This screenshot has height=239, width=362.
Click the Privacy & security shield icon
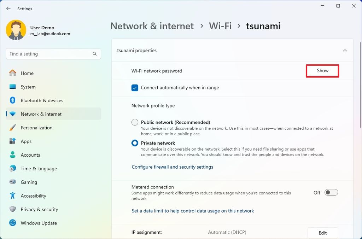pyautogui.click(x=12, y=209)
